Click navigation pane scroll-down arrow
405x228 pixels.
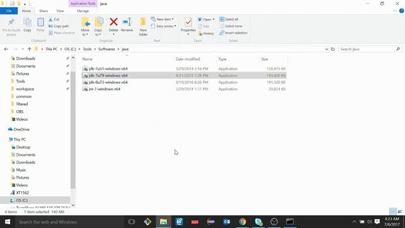tap(73, 205)
